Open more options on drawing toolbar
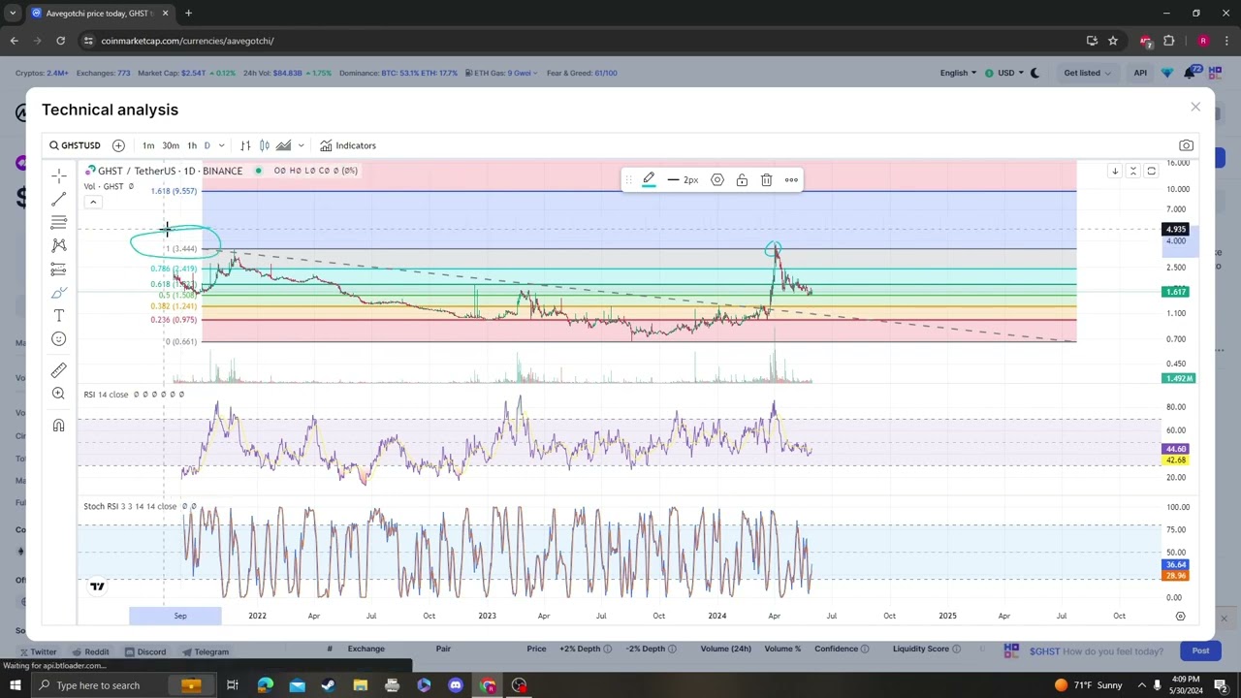Image resolution: width=1241 pixels, height=698 pixels. 791,179
